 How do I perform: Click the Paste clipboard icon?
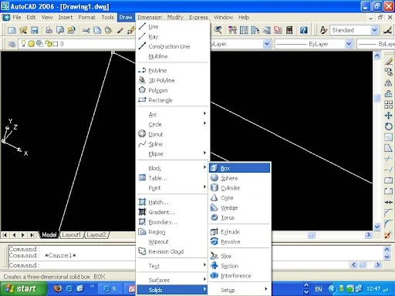click(x=108, y=30)
